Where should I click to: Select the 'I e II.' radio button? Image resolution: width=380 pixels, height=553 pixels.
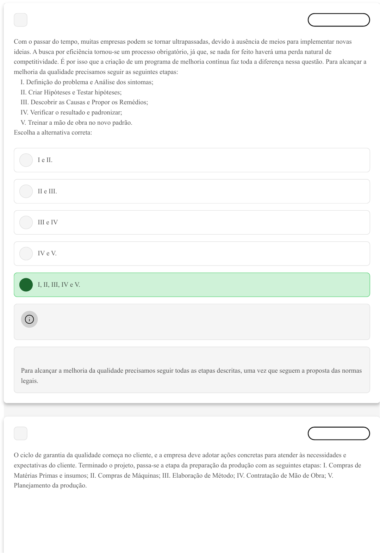tap(26, 160)
